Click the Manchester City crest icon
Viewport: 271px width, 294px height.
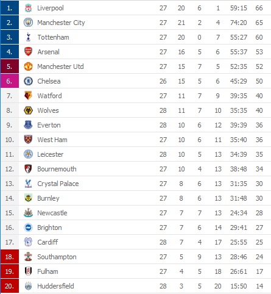(28, 23)
